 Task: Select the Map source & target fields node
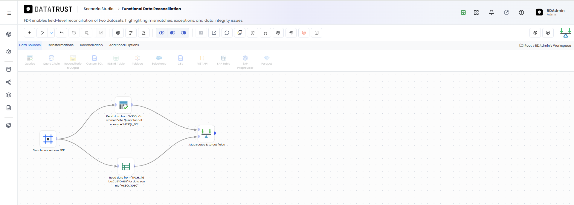point(206,133)
